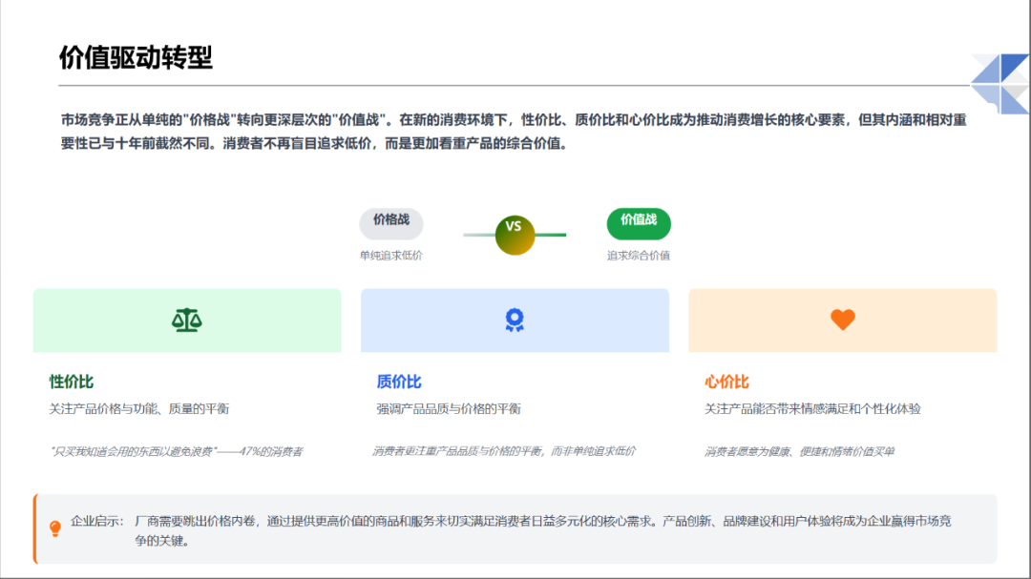The width and height of the screenshot is (1031, 579).
Task: Select the green 价值战 pill
Action: tap(639, 223)
